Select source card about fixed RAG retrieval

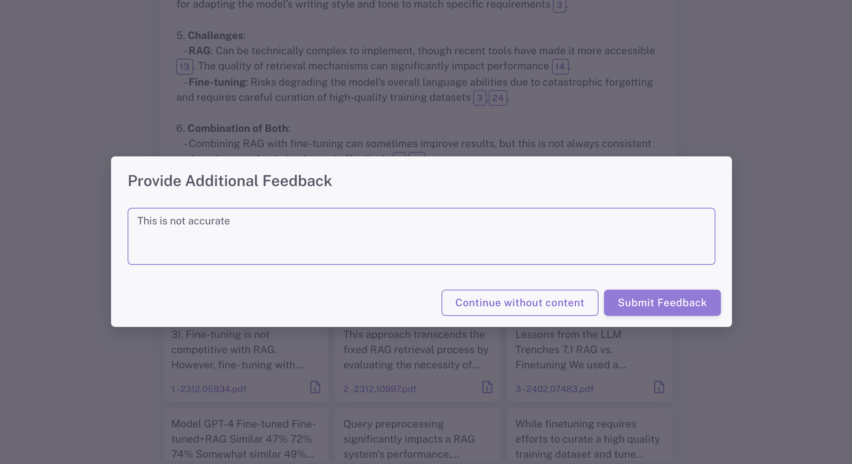pyautogui.click(x=416, y=350)
